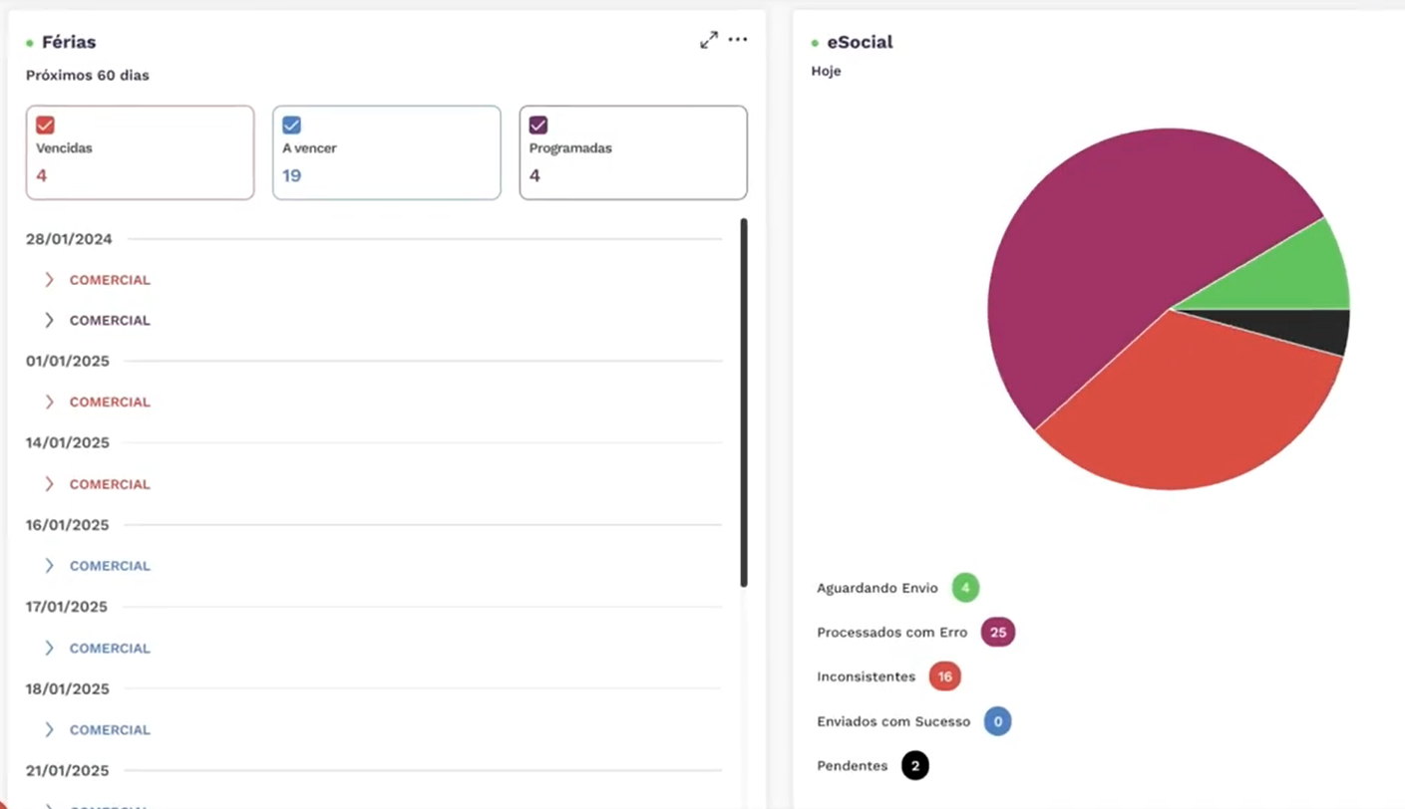
Task: Click the blue Enviados com Sucesso badge
Action: [997, 721]
